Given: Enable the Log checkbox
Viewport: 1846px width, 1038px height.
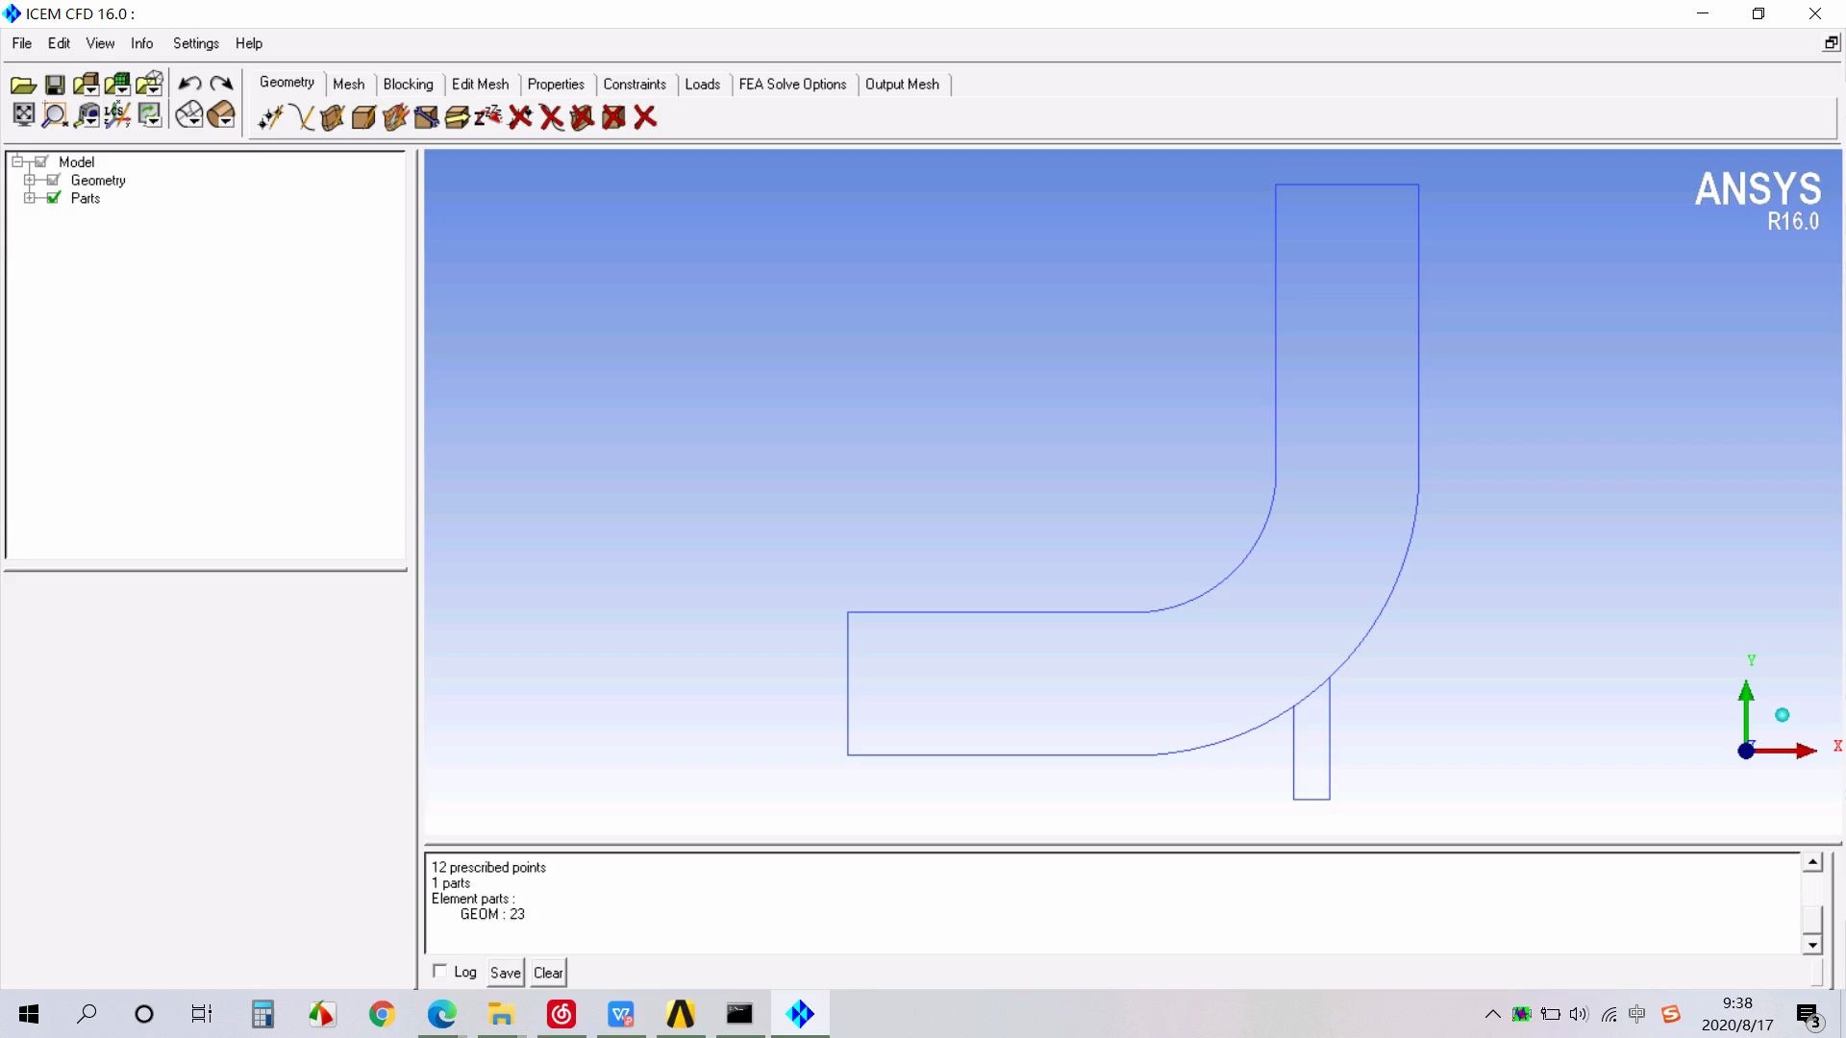Looking at the screenshot, I should point(440,972).
